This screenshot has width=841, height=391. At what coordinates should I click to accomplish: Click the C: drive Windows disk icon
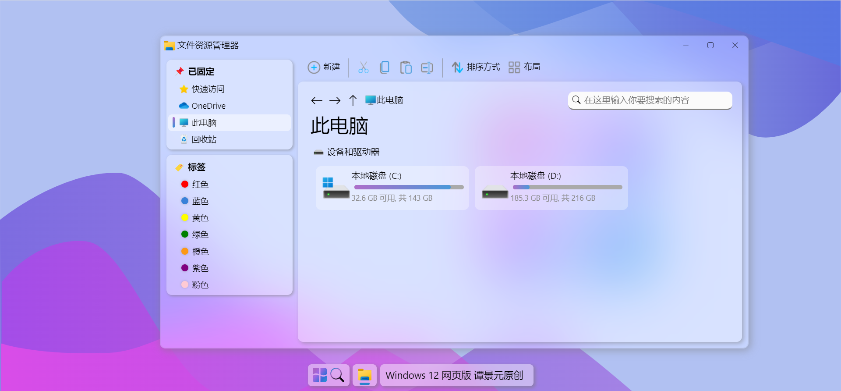[336, 188]
